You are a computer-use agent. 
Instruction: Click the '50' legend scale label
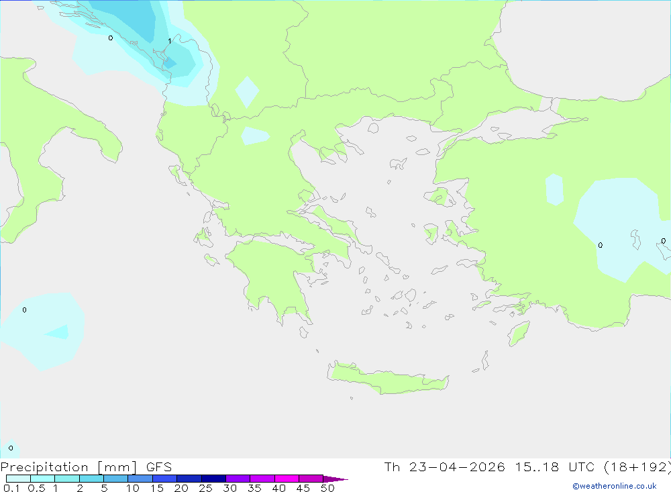pyautogui.click(x=327, y=488)
